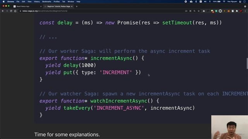Click the 'watchIncrementAsync' function name
This screenshot has height=139, width=248.
coord(119,101)
